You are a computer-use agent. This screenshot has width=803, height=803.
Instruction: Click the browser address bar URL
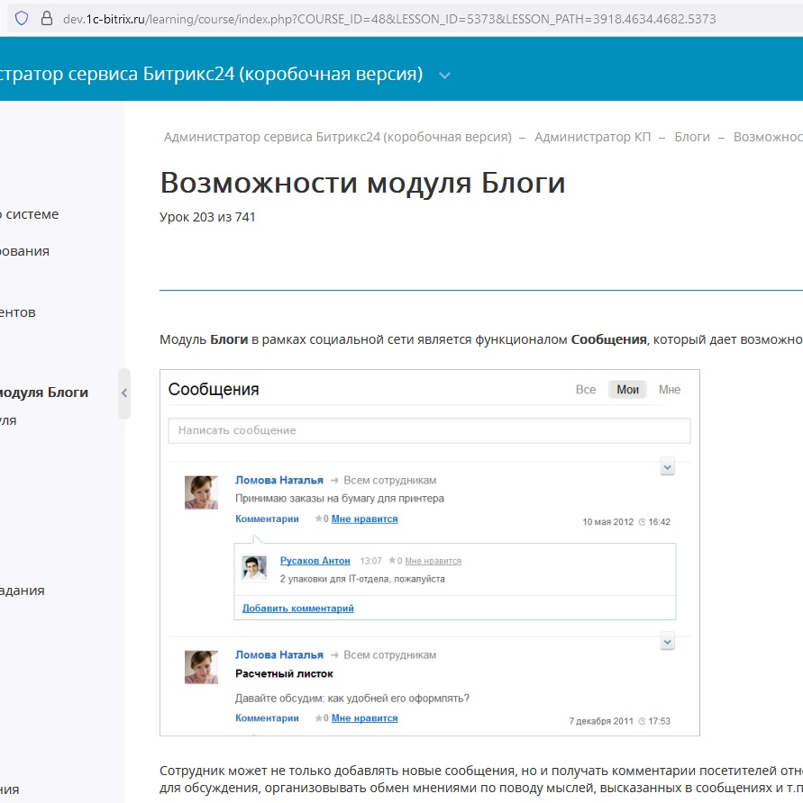389,19
